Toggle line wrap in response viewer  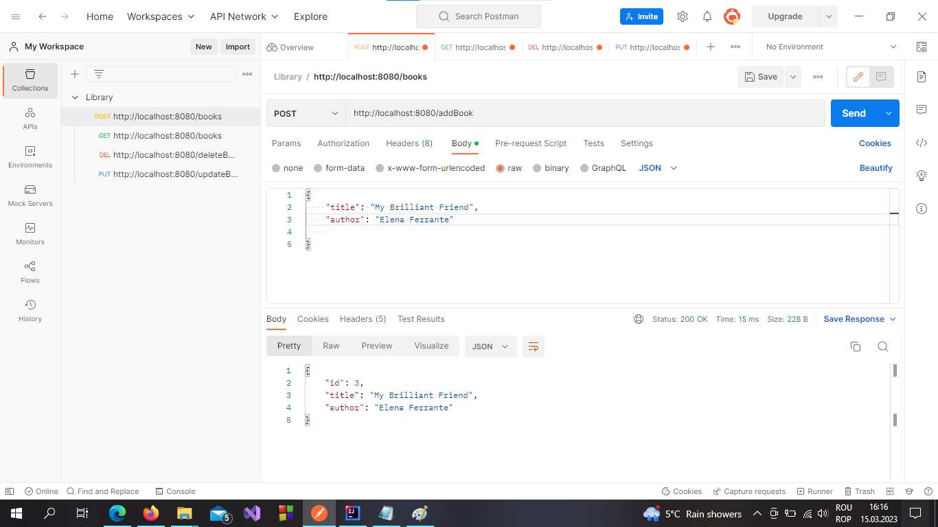(533, 347)
